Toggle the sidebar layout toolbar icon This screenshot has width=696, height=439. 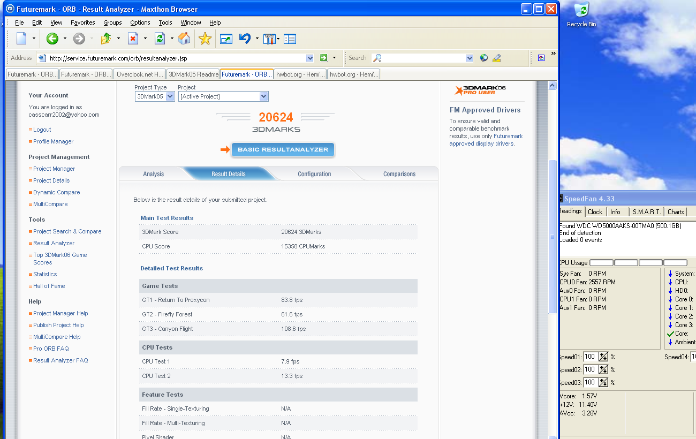coord(290,39)
